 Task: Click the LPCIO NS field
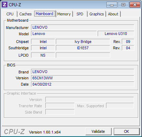[x=43, y=55]
